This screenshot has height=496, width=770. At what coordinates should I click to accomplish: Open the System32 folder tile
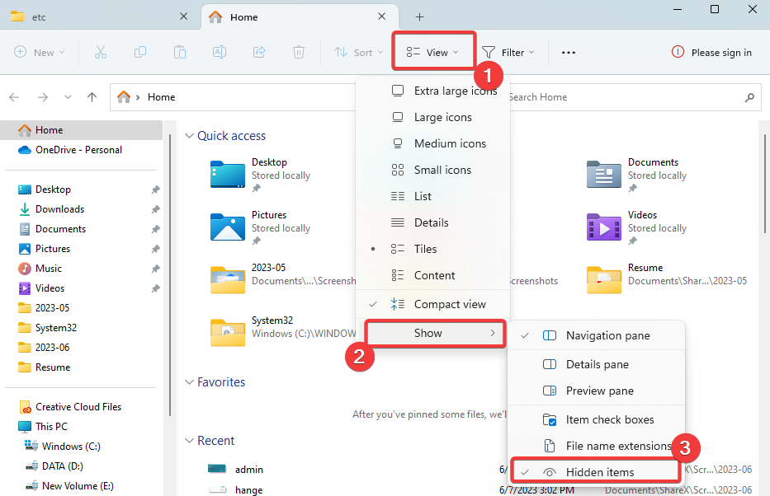coord(283,332)
